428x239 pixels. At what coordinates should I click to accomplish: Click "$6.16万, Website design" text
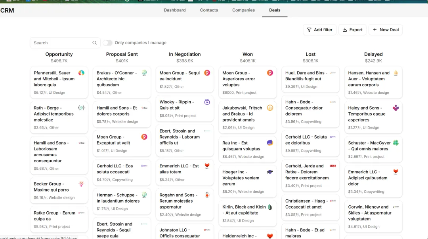click(x=54, y=197)
